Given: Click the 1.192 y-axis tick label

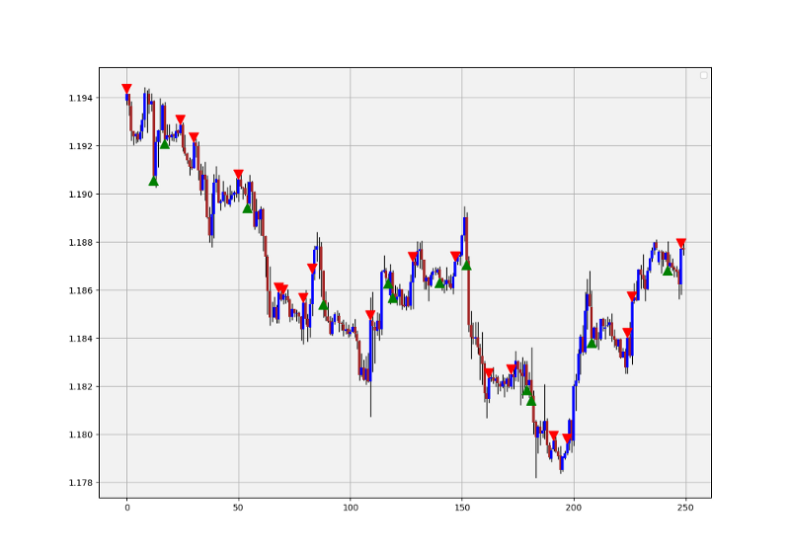Looking at the screenshot, I should click(x=81, y=146).
